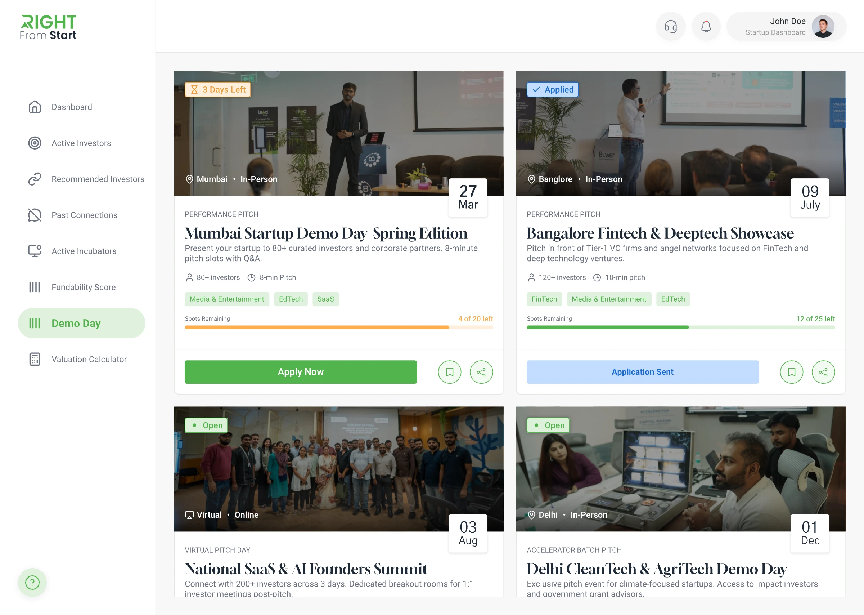Open the headset support icon
864x615 pixels.
(x=670, y=27)
